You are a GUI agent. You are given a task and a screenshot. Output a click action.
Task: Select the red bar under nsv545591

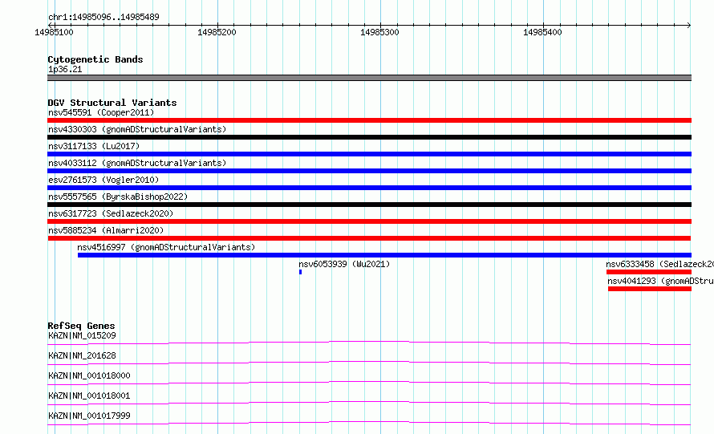click(369, 120)
